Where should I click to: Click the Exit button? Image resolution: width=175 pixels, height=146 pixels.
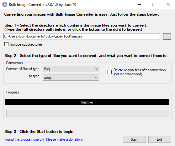click(x=160, y=139)
